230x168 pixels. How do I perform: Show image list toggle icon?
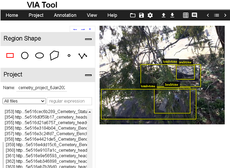216,15
